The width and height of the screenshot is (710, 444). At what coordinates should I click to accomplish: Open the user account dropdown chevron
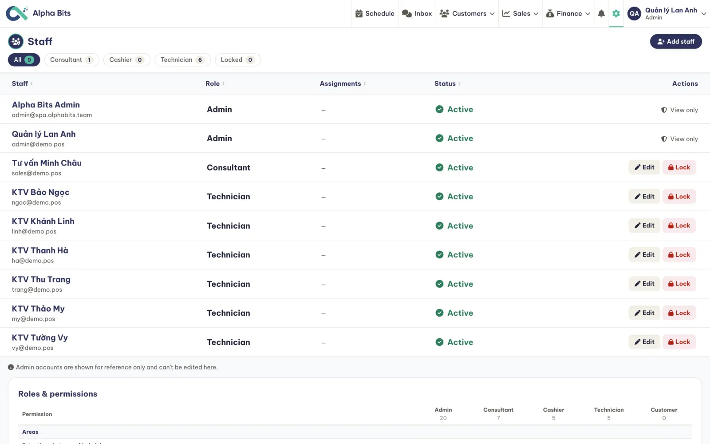coord(704,14)
